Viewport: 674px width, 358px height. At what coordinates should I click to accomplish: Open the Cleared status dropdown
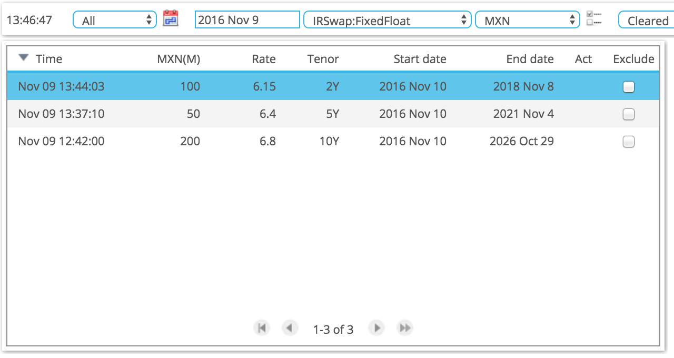click(646, 20)
